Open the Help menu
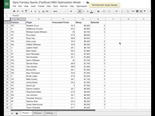This screenshot has height=116, width=155. click(72, 6)
